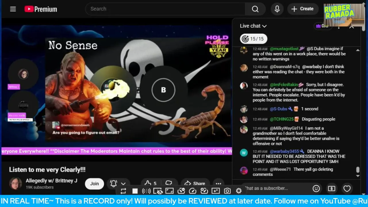368x207 pixels.
Task: Click chat scrollbar down arrow
Action: (358, 176)
